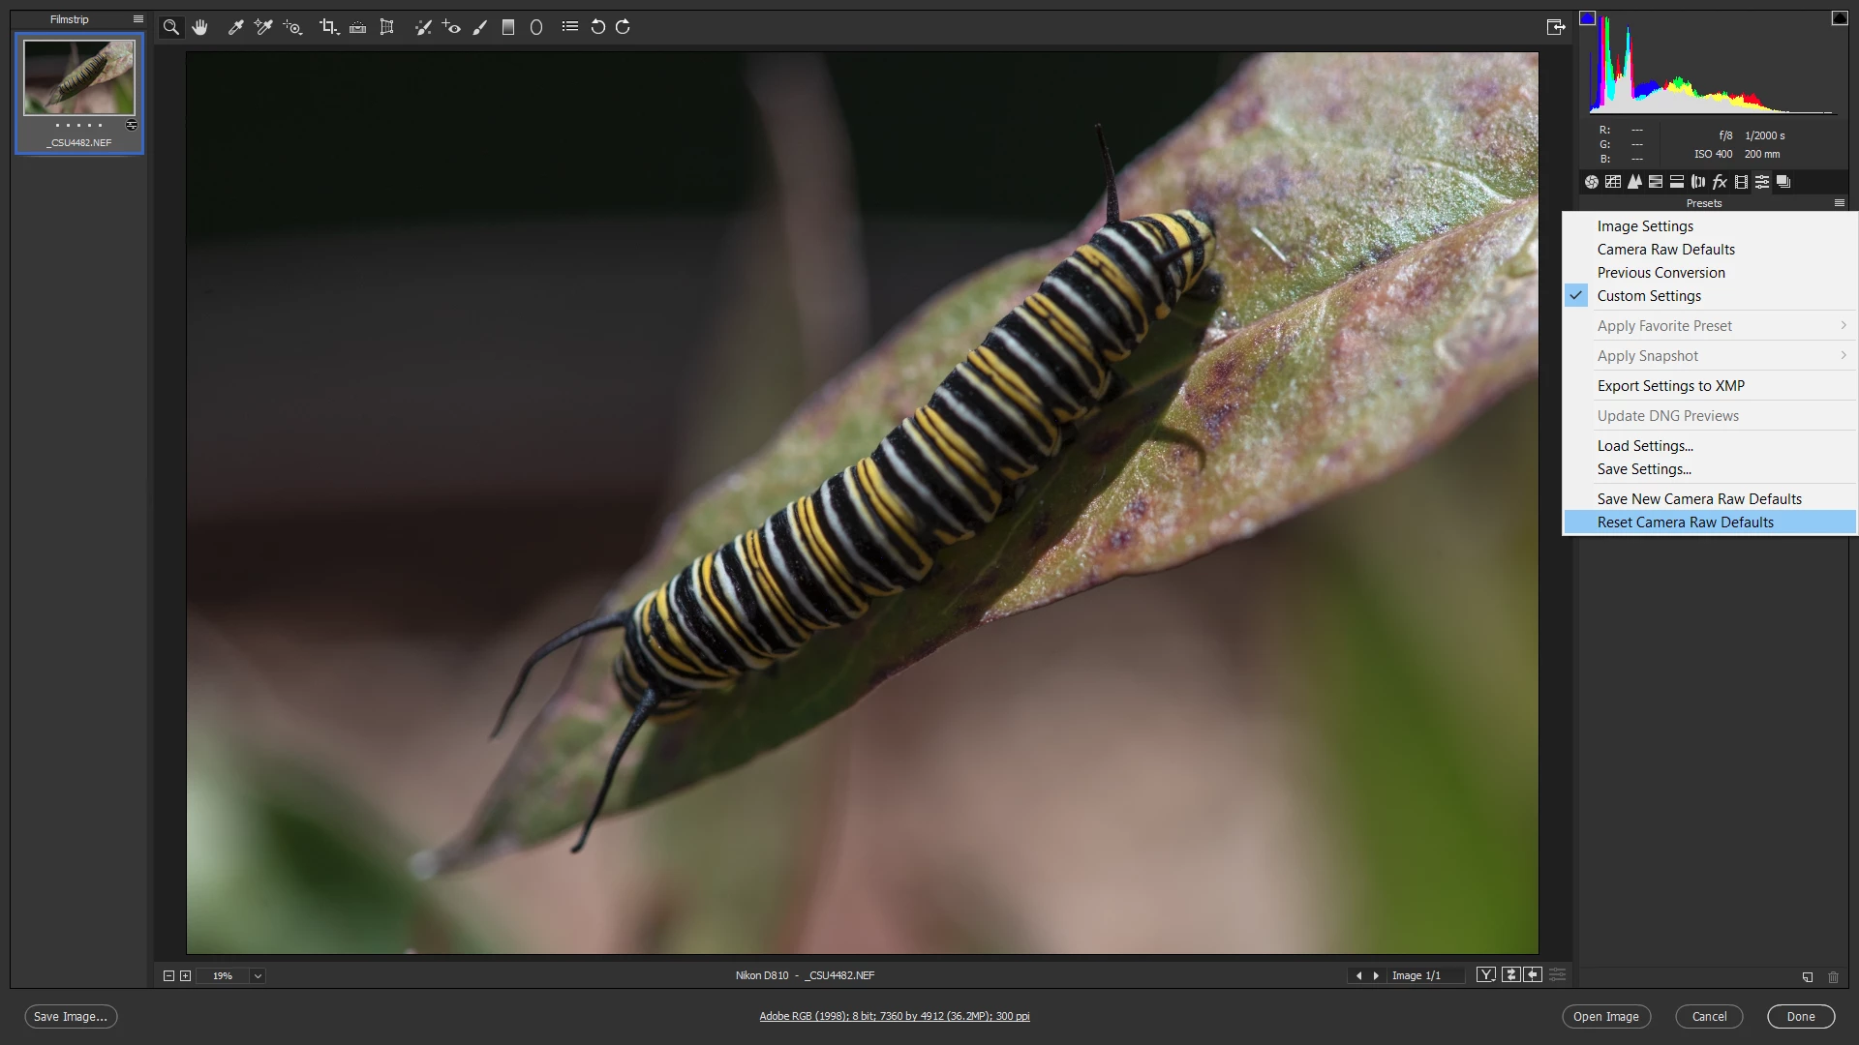Open the Filmstrip panel menu
1859x1045 pixels.
pyautogui.click(x=137, y=19)
